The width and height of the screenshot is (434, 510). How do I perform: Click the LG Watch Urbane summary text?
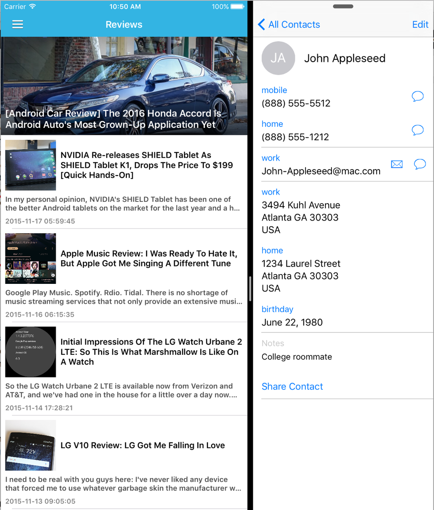[121, 391]
